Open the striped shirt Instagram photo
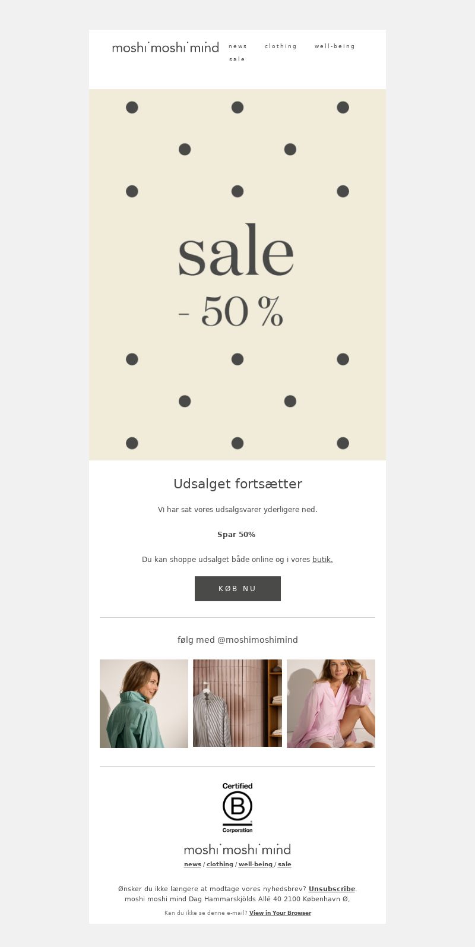Image resolution: width=475 pixels, height=947 pixels. click(237, 703)
